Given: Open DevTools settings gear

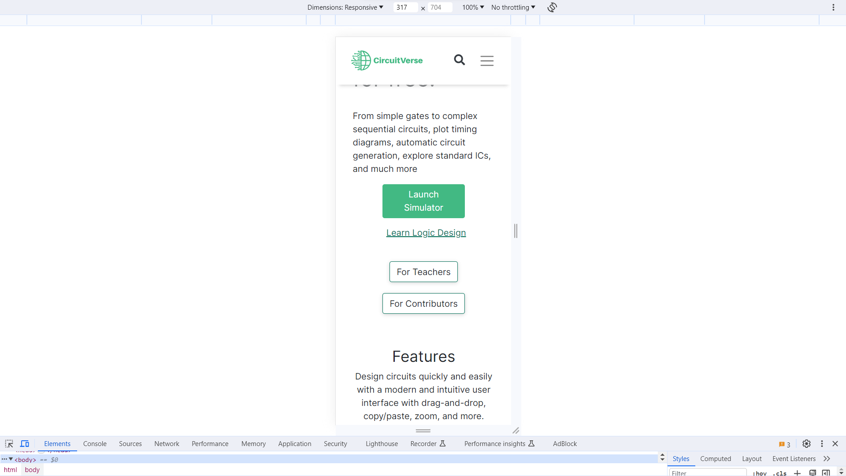Looking at the screenshot, I should [806, 444].
